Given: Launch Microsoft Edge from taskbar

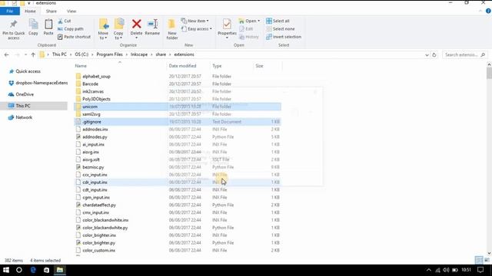Looking at the screenshot, I should pos(33,270).
